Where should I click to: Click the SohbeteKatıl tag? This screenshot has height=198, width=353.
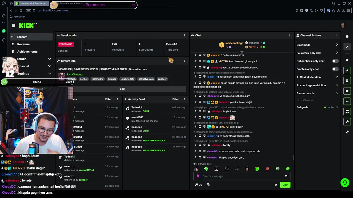pyautogui.click(x=127, y=79)
